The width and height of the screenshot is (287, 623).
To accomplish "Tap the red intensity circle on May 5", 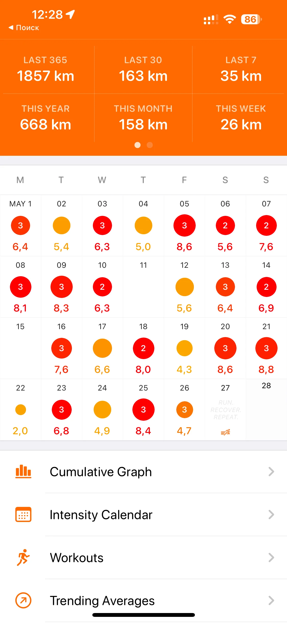I will pyautogui.click(x=184, y=225).
